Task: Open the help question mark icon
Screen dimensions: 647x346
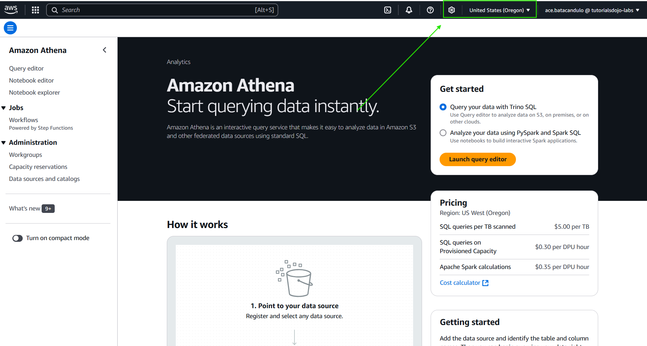Action: tap(430, 10)
